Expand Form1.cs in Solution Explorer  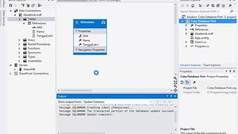(186, 42)
